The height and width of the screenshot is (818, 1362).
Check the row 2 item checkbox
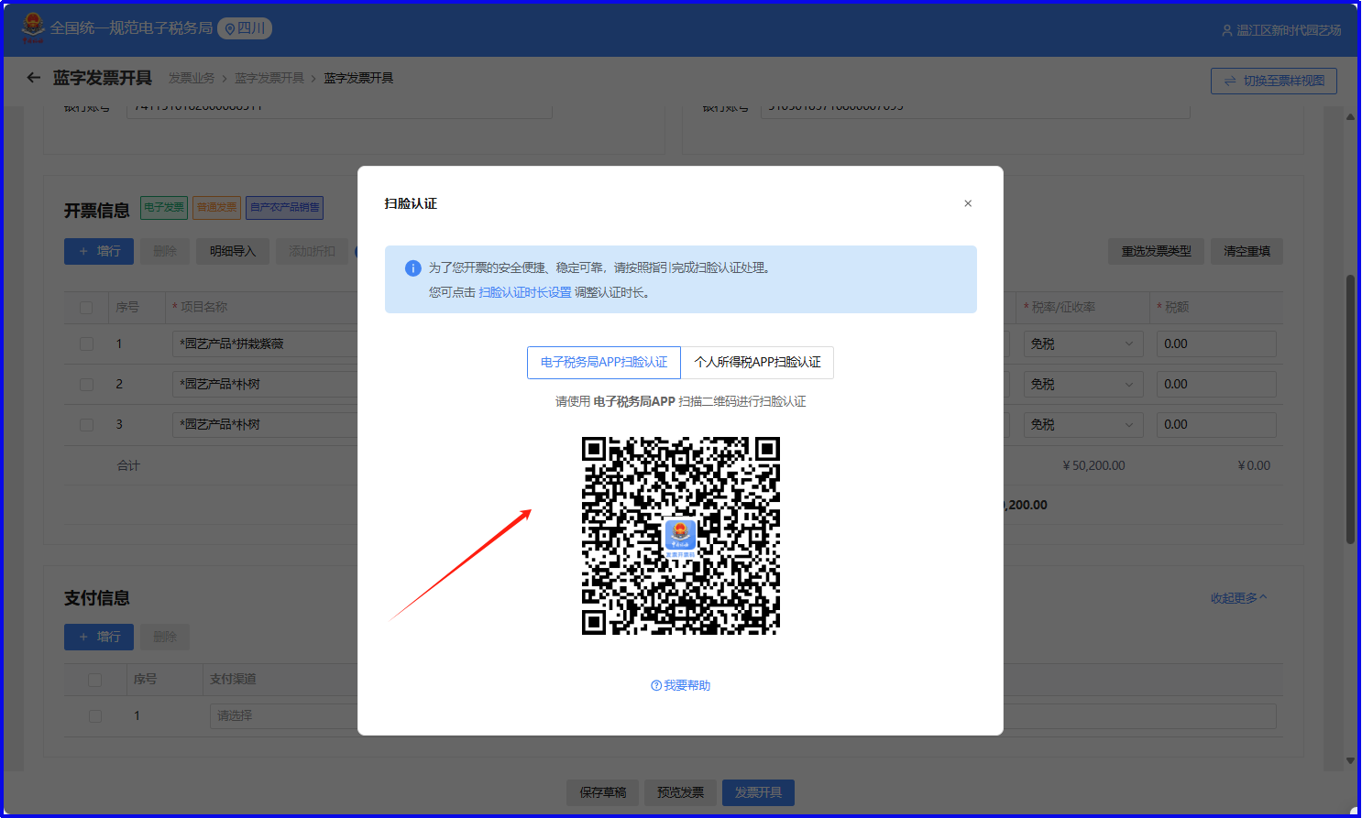[x=86, y=385]
